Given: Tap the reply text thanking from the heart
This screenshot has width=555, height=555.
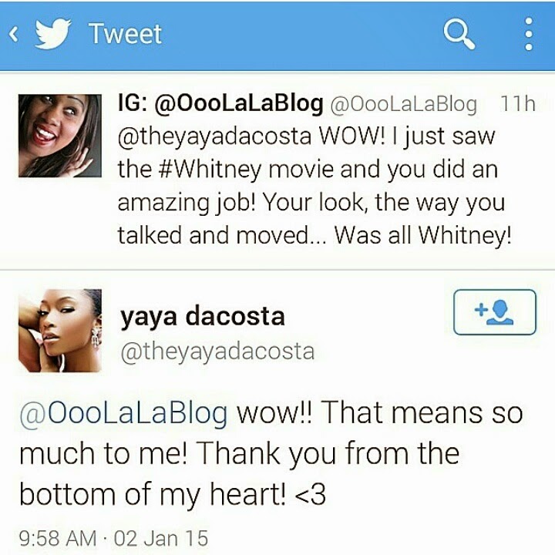Looking at the screenshot, I should click(x=271, y=454).
